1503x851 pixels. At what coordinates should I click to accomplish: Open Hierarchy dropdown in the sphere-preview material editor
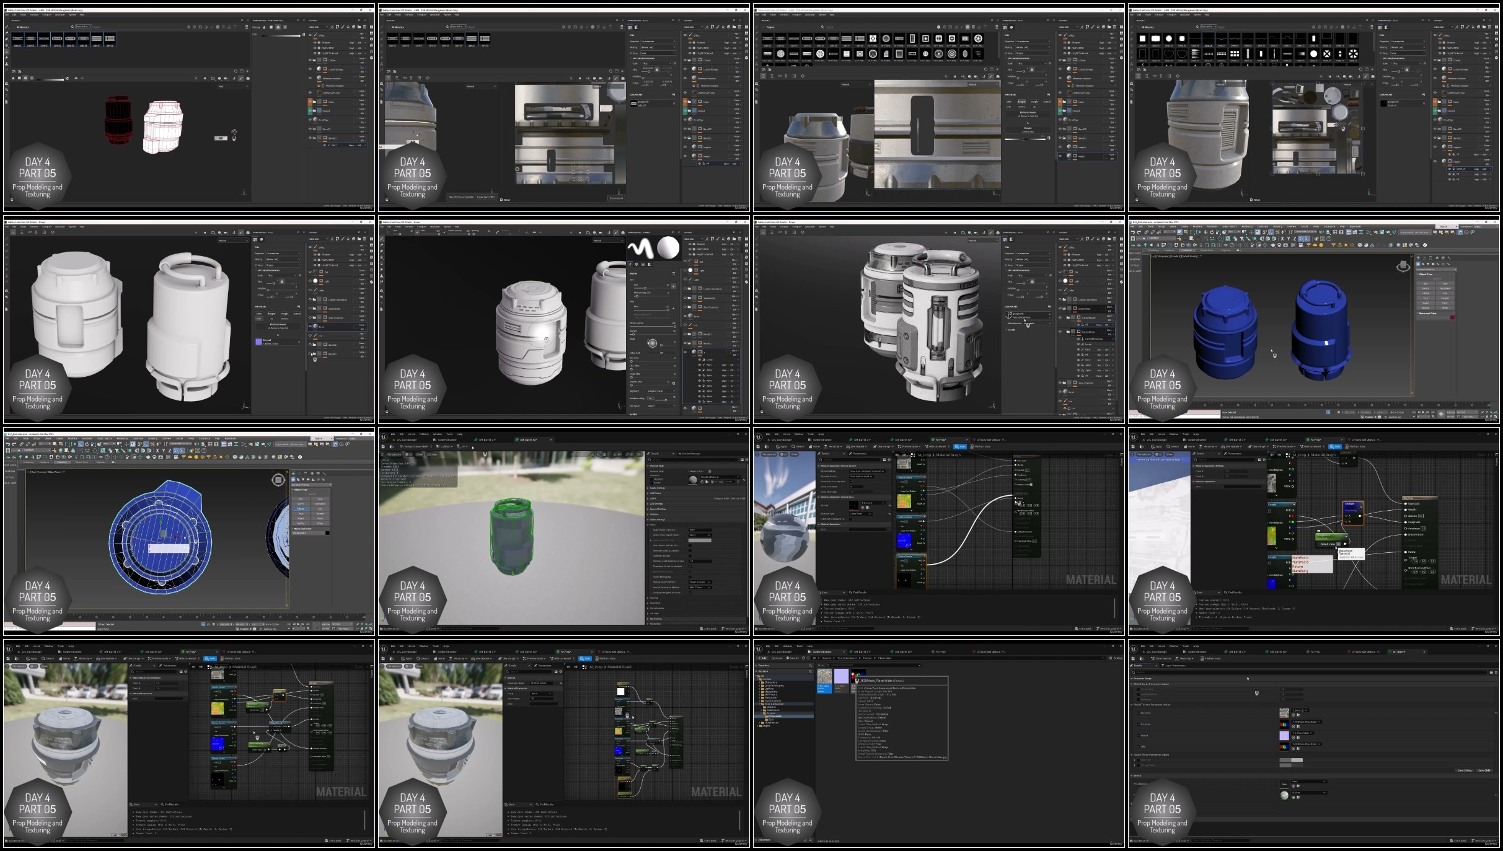point(833,446)
